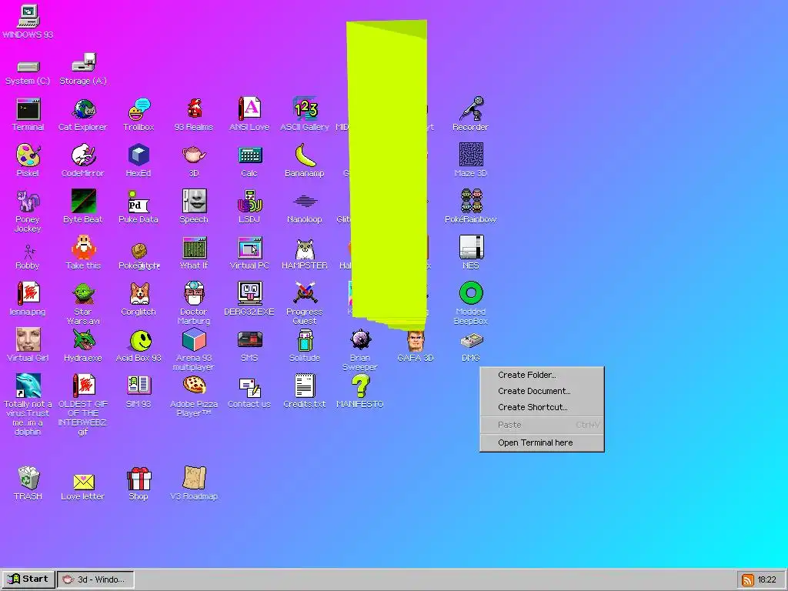Open Acid Box 93 smiley icon
Screen dimensions: 788x591
click(x=139, y=340)
